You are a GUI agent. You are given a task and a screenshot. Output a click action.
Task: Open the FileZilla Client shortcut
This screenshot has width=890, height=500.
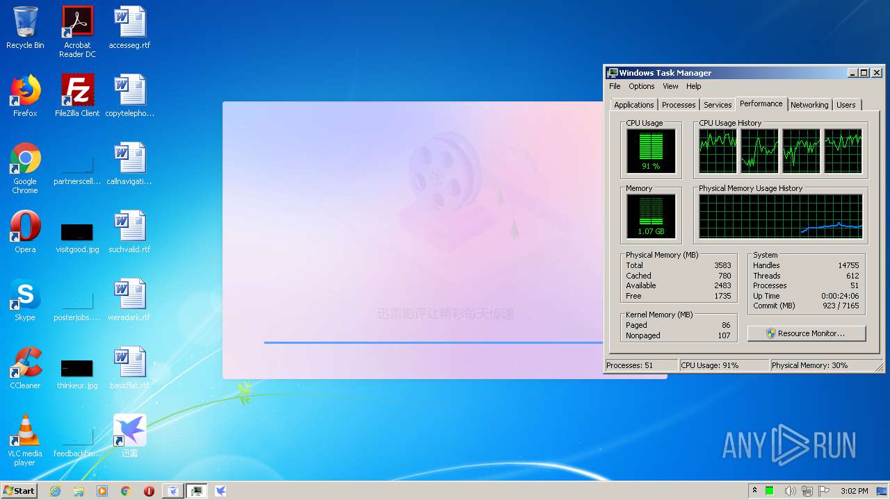click(x=77, y=96)
